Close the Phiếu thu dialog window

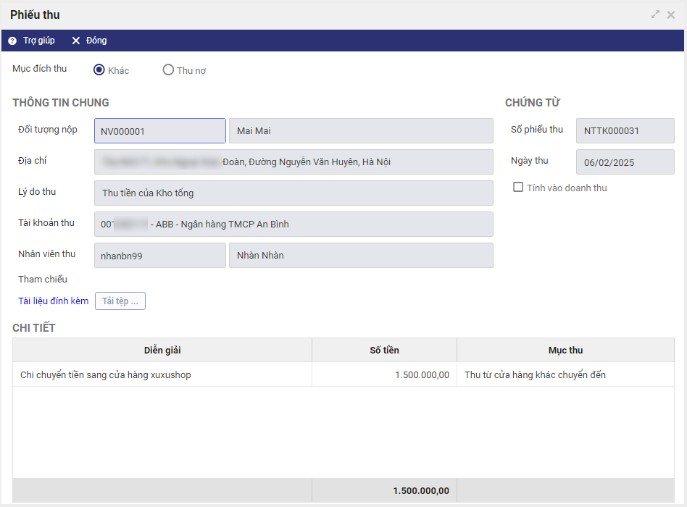pos(671,14)
